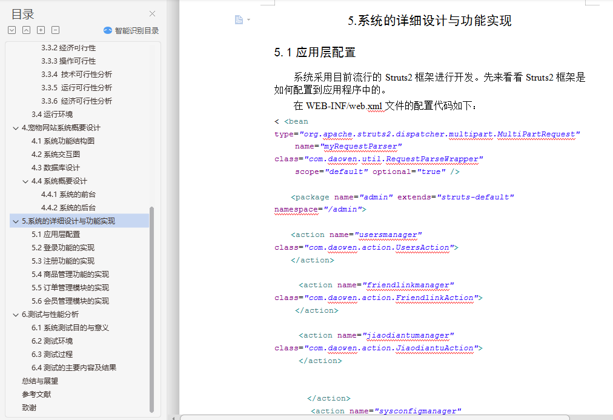The image size is (613, 420).
Task: Jump to 4.2 系统交互图
Action: pyautogui.click(x=56, y=154)
